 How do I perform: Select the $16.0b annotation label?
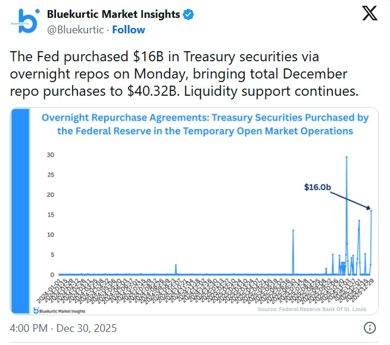click(317, 187)
